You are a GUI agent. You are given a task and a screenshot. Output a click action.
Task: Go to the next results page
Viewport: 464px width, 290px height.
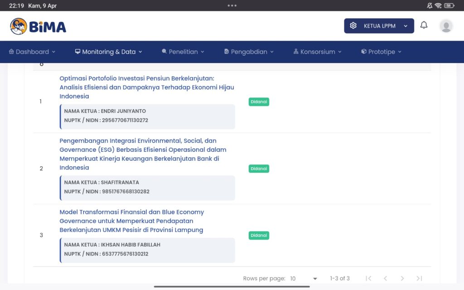click(x=402, y=278)
